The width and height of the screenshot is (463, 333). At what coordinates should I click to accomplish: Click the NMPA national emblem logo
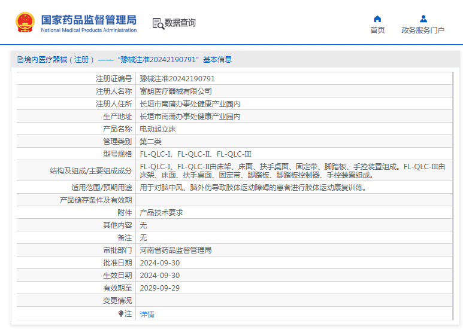tap(25, 22)
